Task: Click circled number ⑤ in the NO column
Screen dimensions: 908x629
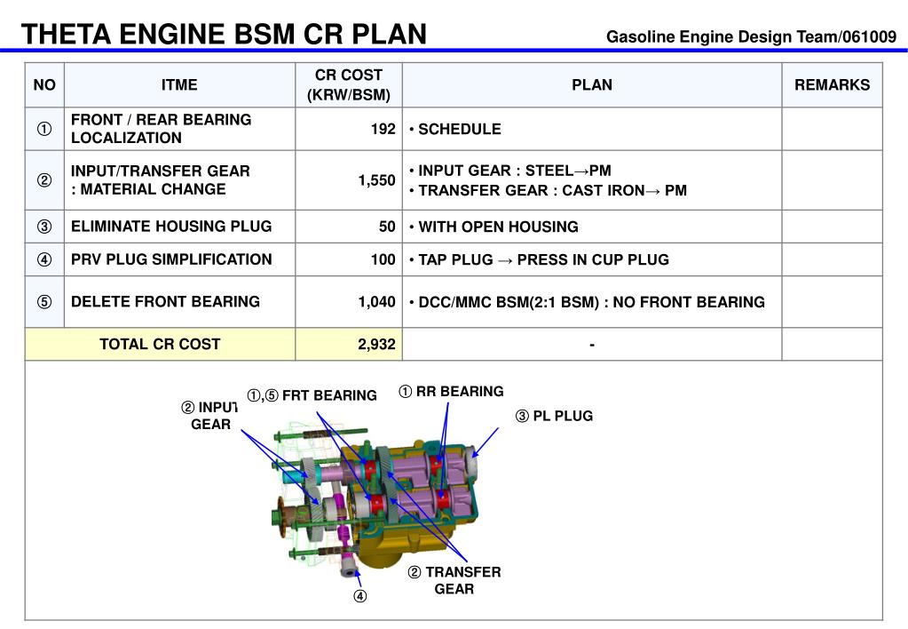Action: [x=44, y=302]
